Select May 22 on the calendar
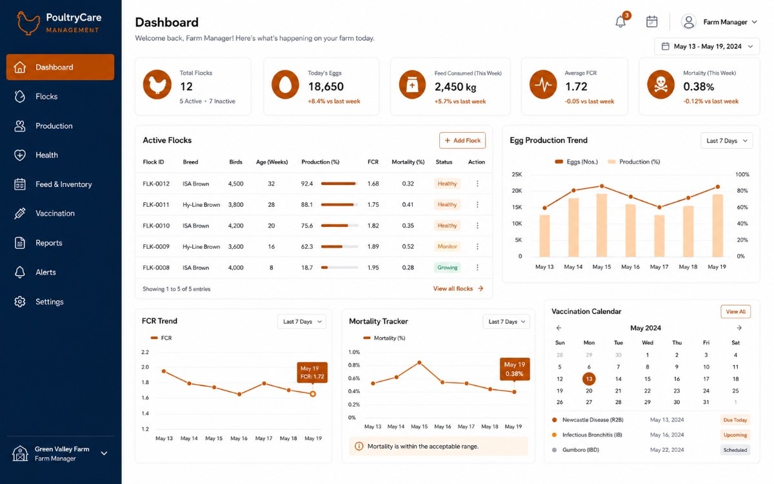 click(648, 391)
